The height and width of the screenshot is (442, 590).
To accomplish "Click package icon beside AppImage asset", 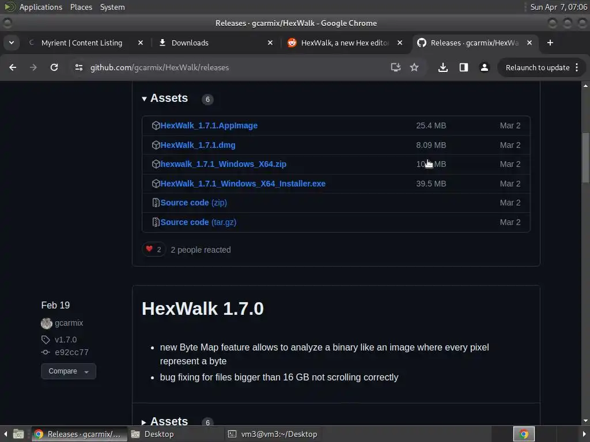I will click(x=156, y=125).
